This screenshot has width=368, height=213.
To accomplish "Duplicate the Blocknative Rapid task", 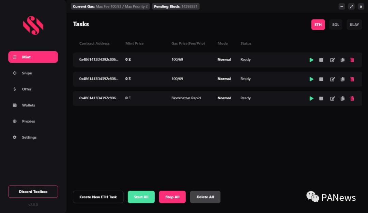I will point(342,98).
